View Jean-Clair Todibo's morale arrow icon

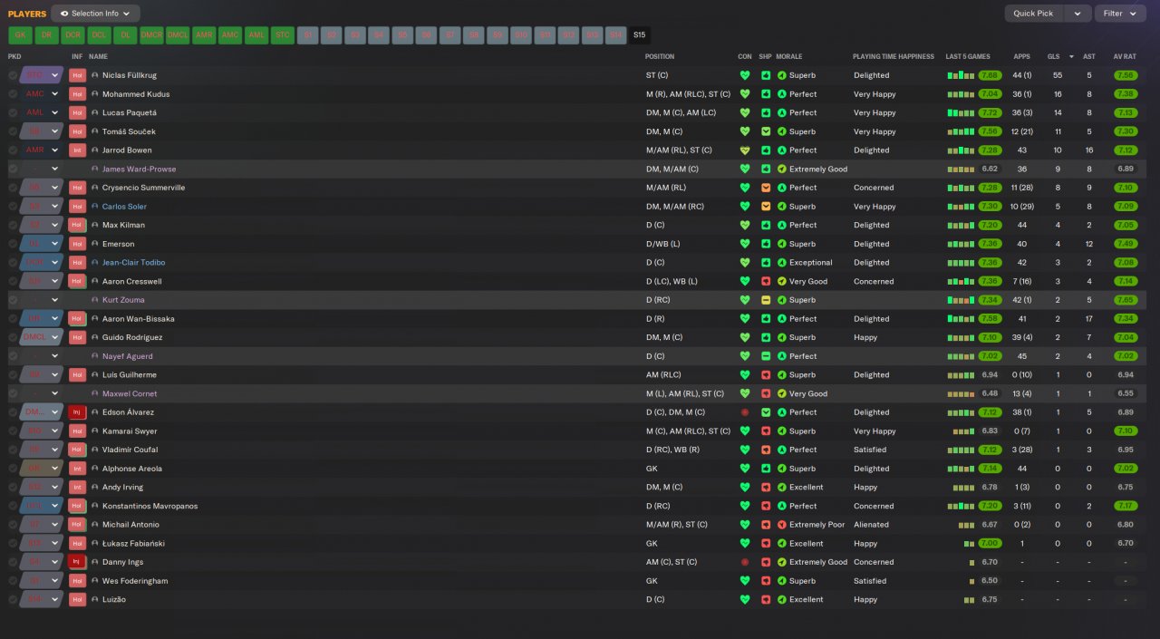click(782, 263)
